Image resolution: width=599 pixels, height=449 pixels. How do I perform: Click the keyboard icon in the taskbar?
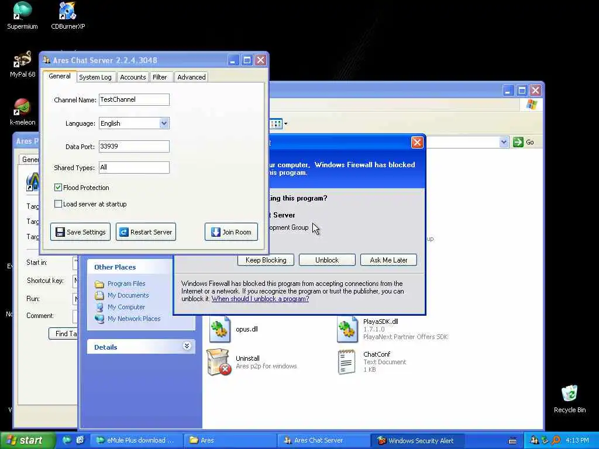pos(512,441)
